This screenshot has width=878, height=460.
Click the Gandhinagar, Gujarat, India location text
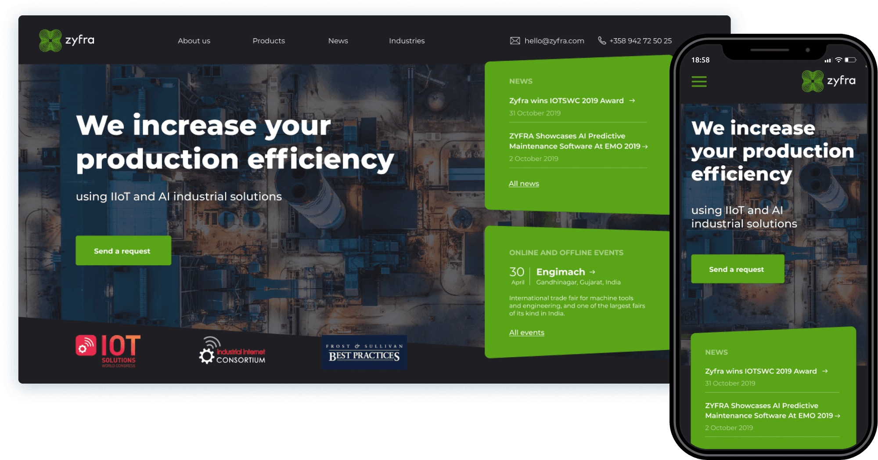coord(578,282)
